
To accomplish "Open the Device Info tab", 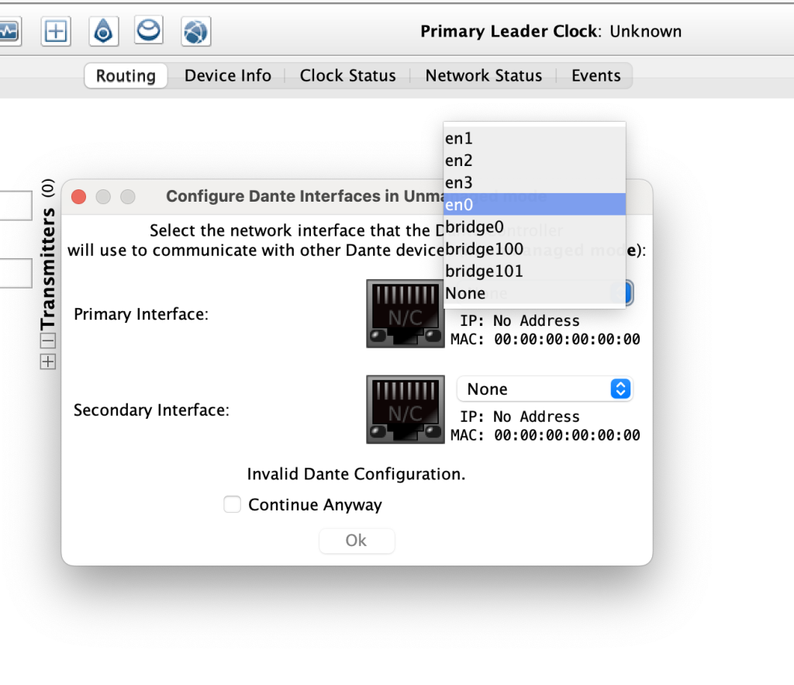I will [227, 75].
